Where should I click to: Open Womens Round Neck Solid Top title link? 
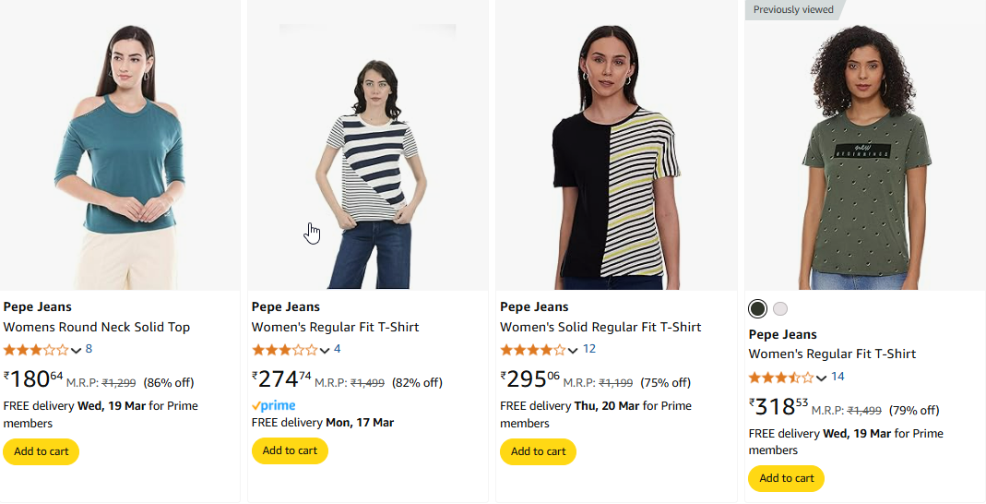(96, 327)
